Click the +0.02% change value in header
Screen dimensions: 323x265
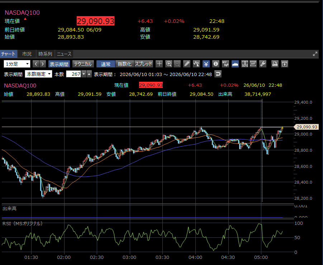[174, 21]
